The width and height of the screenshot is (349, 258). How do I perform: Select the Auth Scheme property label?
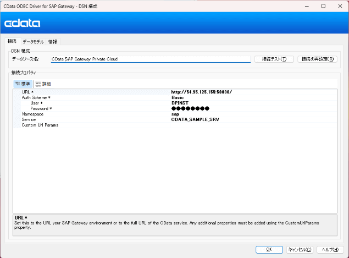coord(36,97)
